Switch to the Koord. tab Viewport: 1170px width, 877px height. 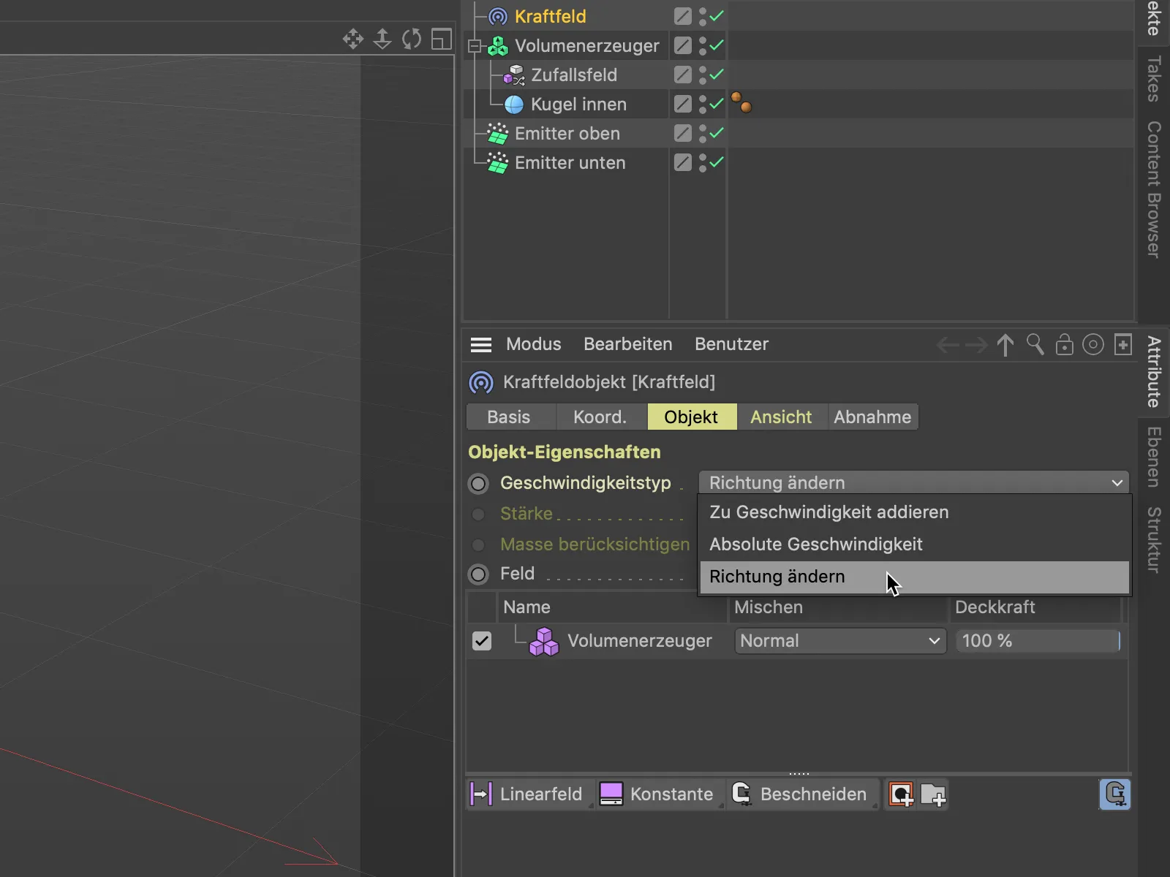(601, 417)
